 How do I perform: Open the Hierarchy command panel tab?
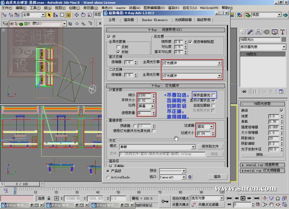coord(258,32)
